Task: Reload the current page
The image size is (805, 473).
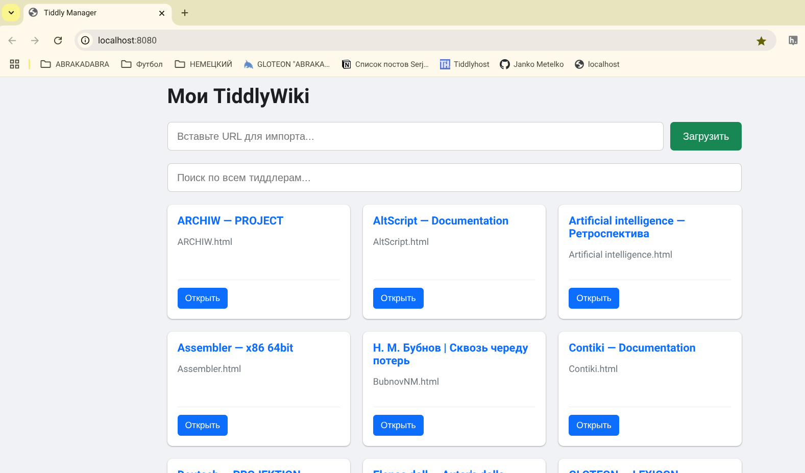Action: (x=58, y=40)
